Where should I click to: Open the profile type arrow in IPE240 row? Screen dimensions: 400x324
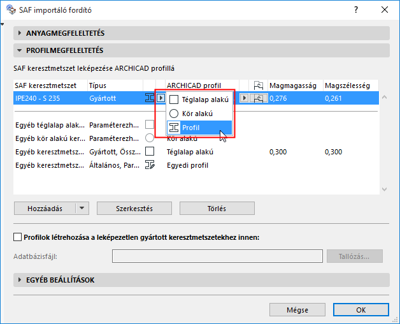pos(161,98)
